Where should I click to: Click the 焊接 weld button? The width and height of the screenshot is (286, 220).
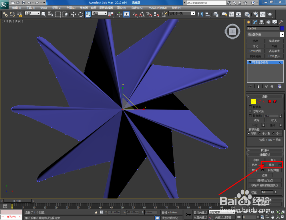(x=271, y=165)
